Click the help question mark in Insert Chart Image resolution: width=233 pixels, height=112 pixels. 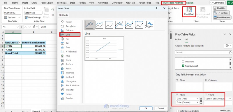(156, 8)
